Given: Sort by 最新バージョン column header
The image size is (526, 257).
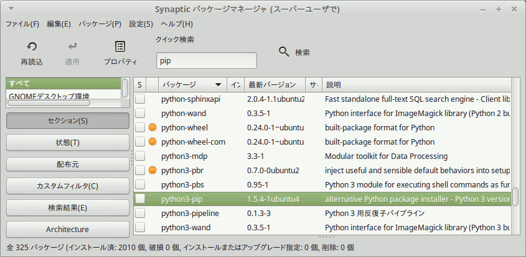Looking at the screenshot, I should pyautogui.click(x=275, y=85).
